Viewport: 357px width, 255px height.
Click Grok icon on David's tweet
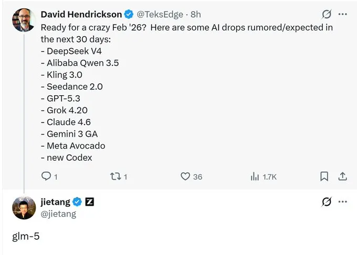click(x=327, y=14)
